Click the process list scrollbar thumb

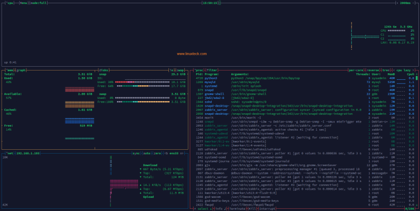[417, 78]
